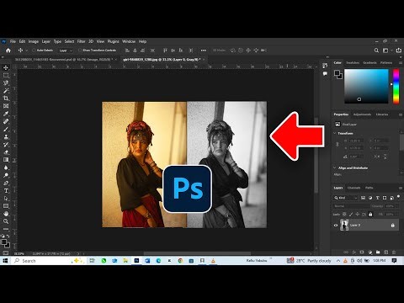Select the Horizontal Type tool
Image resolution: width=404 pixels, height=303 pixels.
coord(6,191)
